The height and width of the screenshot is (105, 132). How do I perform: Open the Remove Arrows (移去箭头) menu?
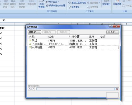click(75, 7)
